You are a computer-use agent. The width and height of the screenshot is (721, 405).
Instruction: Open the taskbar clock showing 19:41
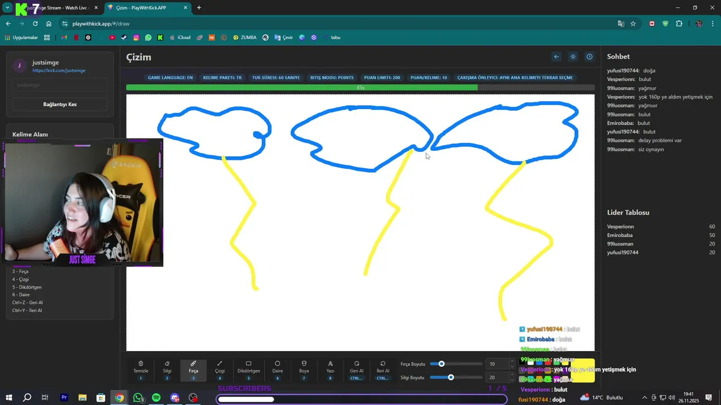pyautogui.click(x=688, y=398)
